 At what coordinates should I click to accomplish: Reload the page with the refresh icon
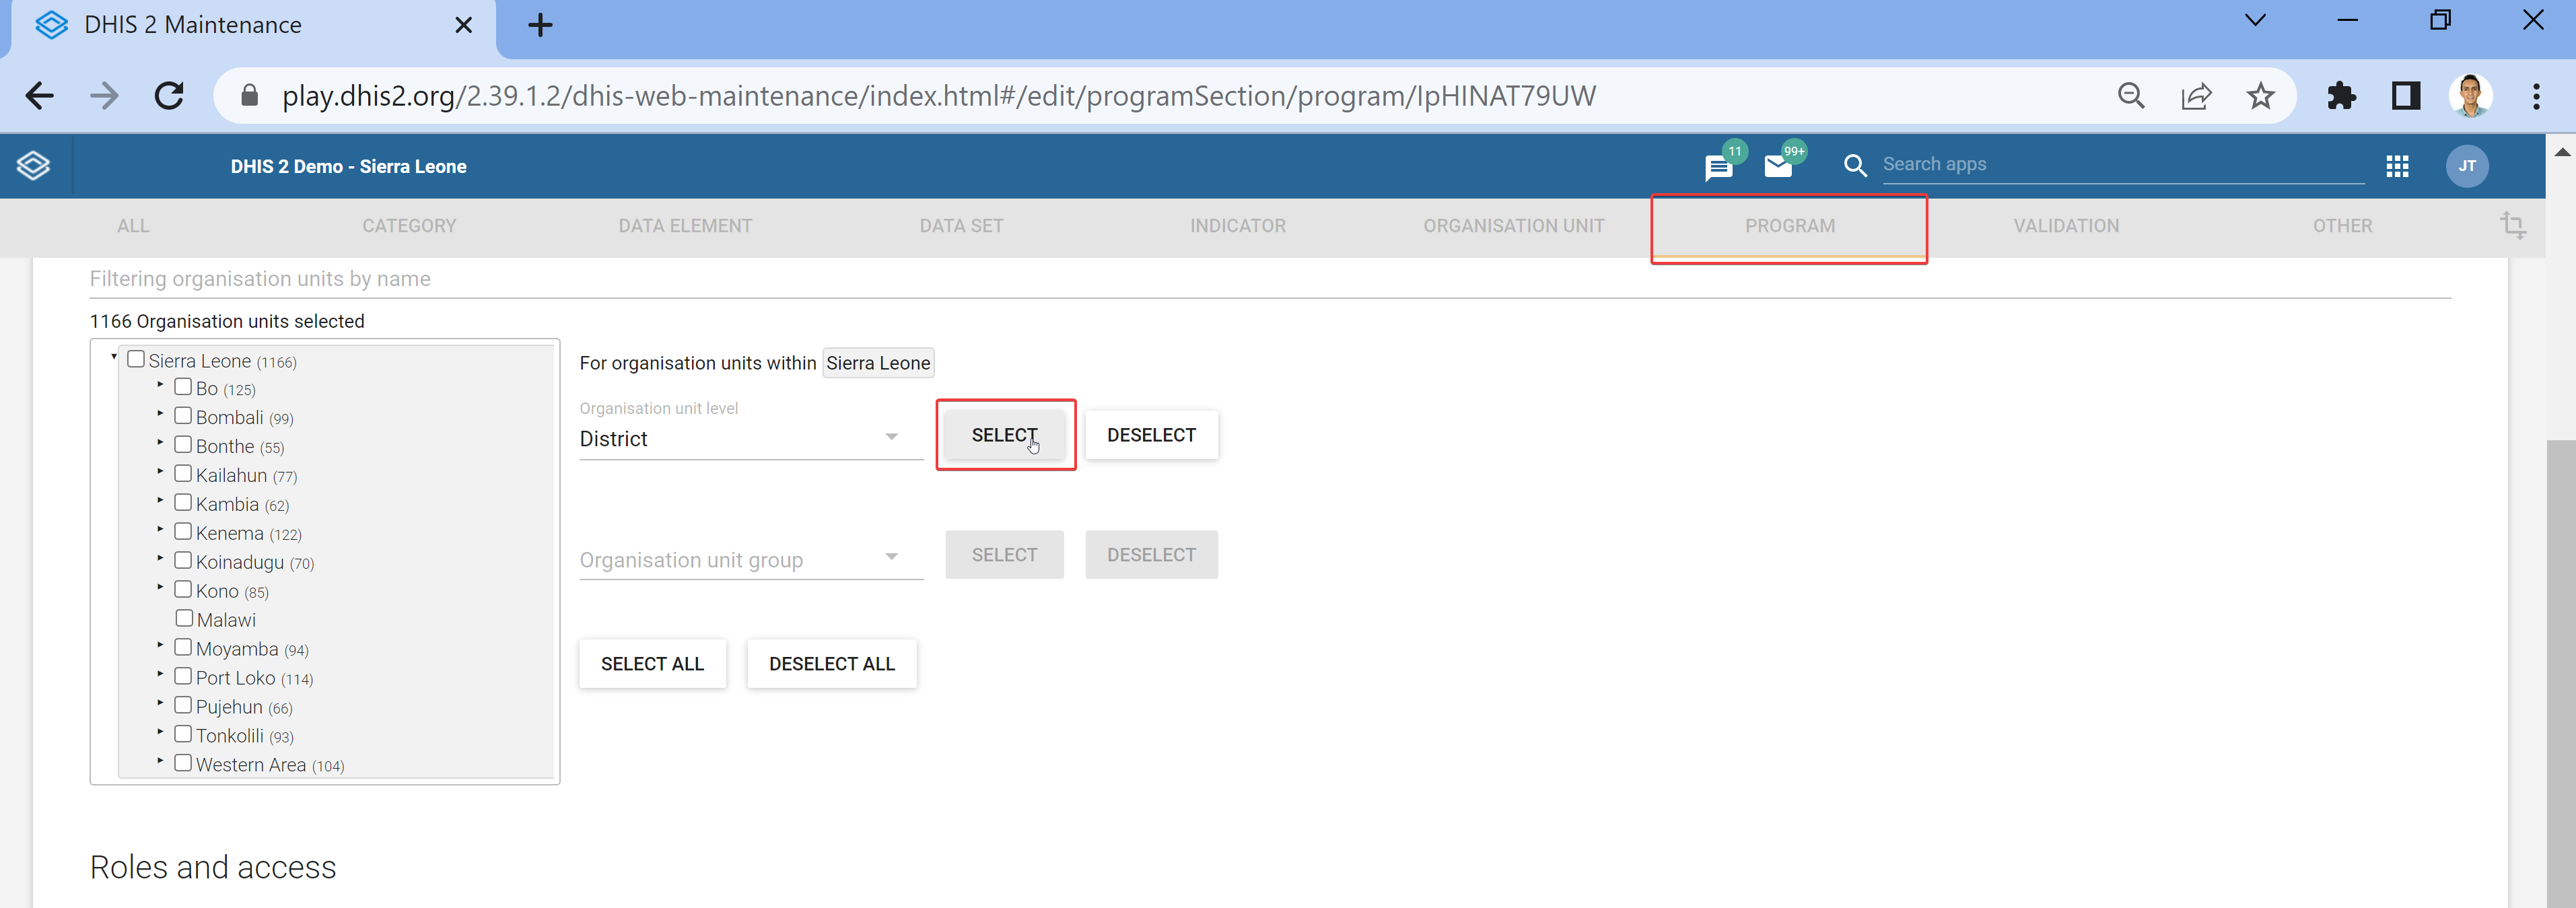click(169, 96)
